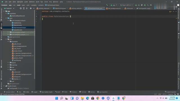Open the Build menu
This screenshot has width=180, height=101.
37,2
